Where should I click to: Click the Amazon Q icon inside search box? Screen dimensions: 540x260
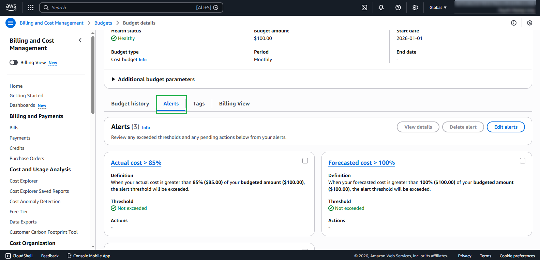point(216,8)
